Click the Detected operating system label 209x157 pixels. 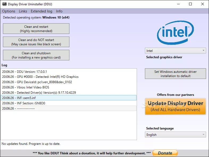click(x=36, y=17)
